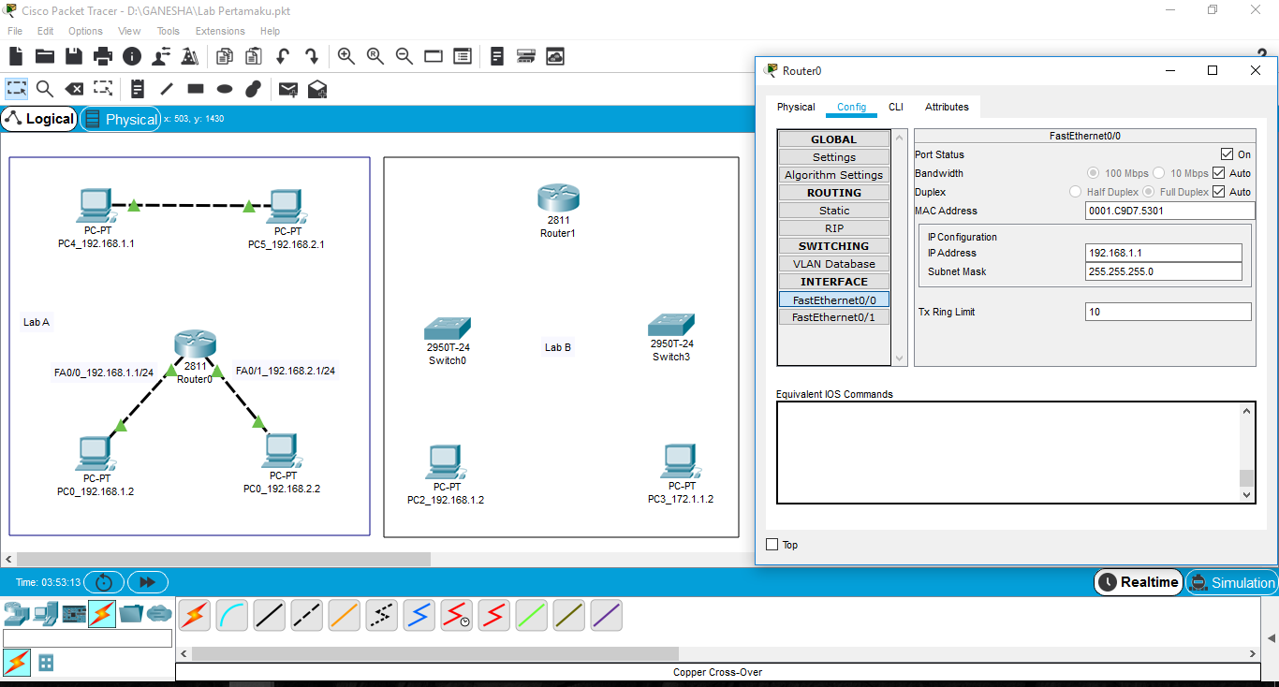Open RIP routing configuration
Image resolution: width=1279 pixels, height=687 pixels.
(x=834, y=228)
